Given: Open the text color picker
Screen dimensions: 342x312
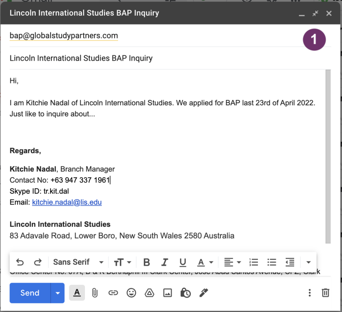Looking at the screenshot, I should [205, 262].
